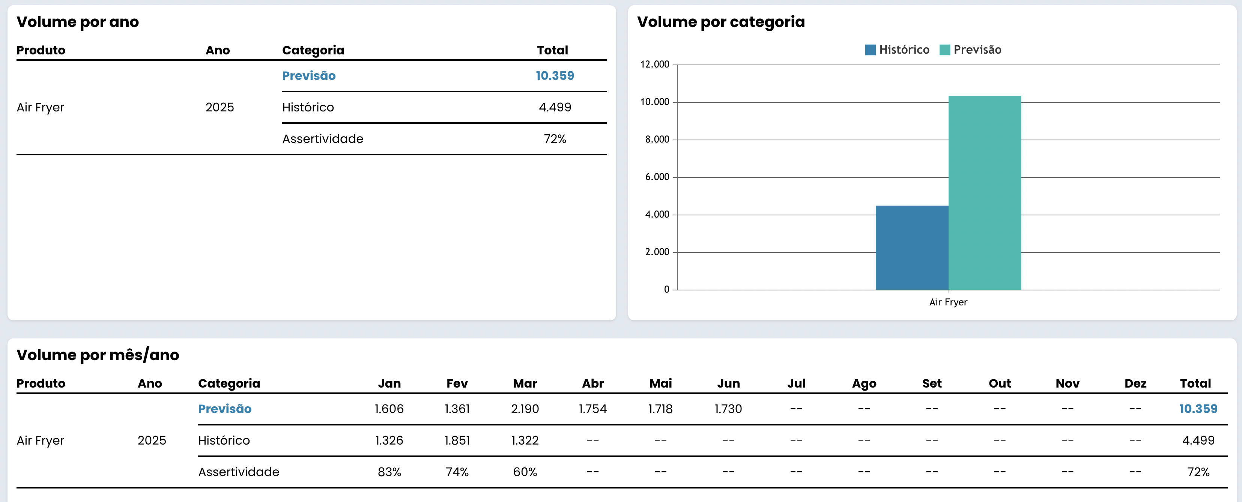Screen dimensions: 1242x502
Task: Click the 6.000 y-axis label
Action: click(657, 177)
